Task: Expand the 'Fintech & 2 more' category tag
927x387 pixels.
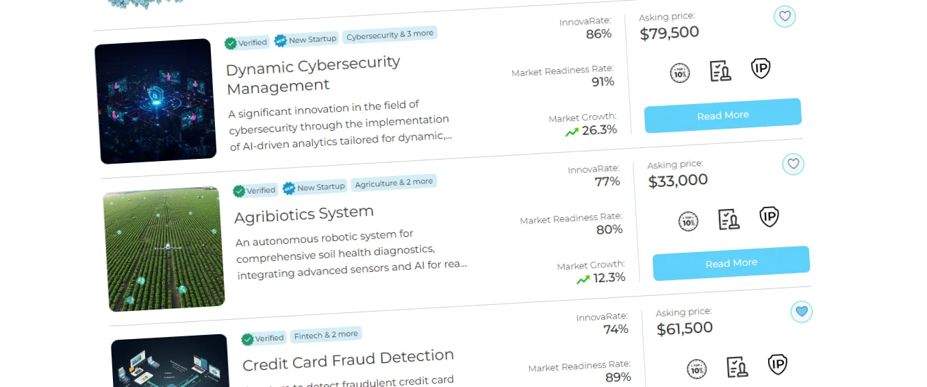Action: coord(326,335)
